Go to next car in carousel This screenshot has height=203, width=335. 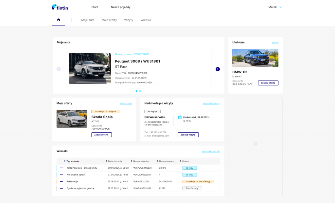(x=218, y=69)
